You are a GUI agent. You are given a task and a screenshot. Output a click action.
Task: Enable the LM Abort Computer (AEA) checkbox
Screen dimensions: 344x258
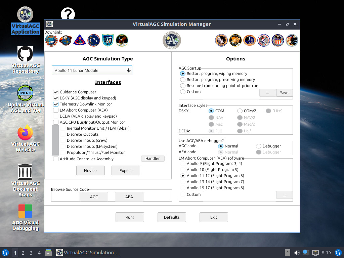click(x=56, y=110)
